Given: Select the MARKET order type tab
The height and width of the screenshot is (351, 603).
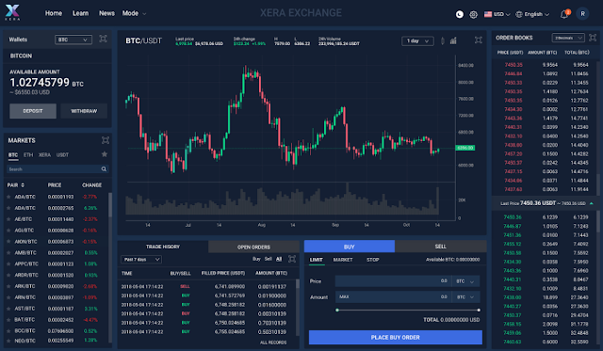Looking at the screenshot, I should click(x=343, y=260).
